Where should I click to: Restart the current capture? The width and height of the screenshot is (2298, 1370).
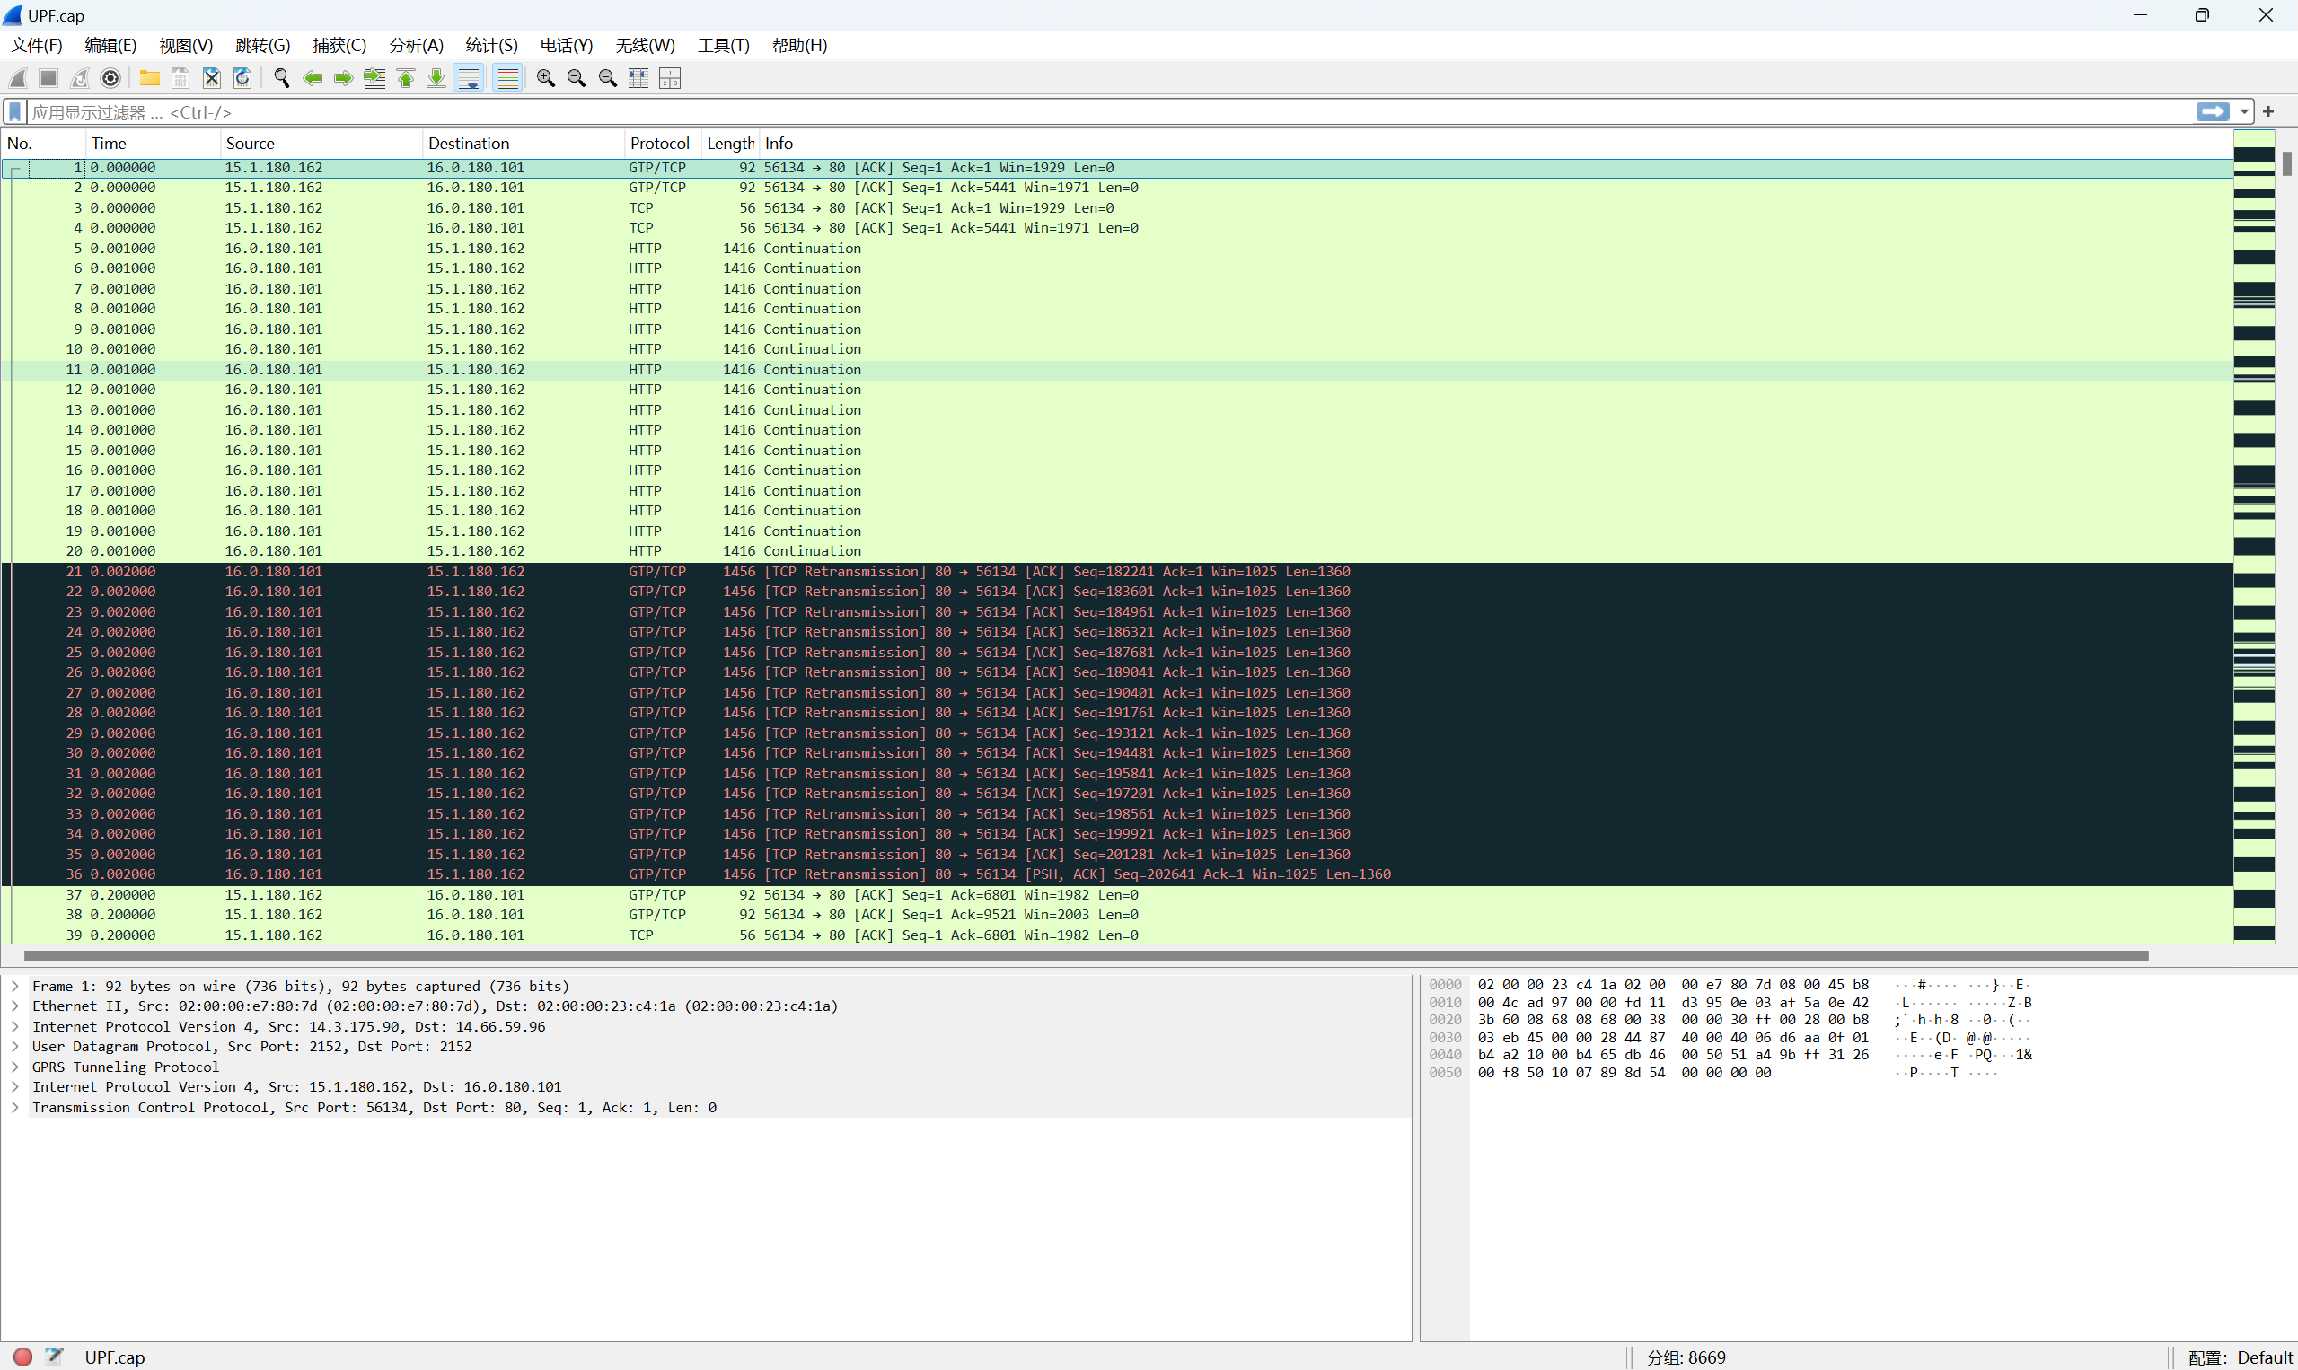click(x=79, y=78)
